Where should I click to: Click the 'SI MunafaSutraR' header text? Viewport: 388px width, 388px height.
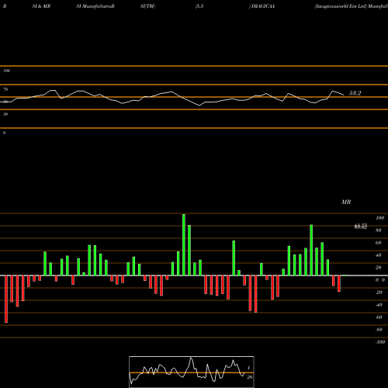click(95, 6)
